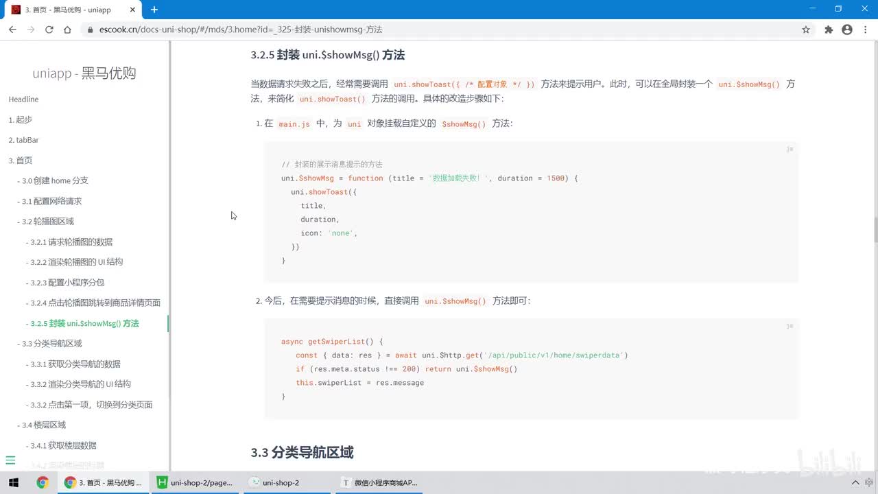Go to the 2. tabBar chapter
878x494 pixels.
[x=23, y=140]
